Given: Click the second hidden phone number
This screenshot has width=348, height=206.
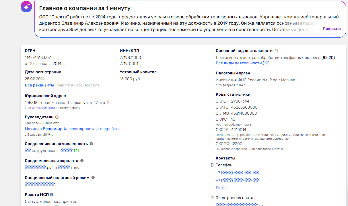Looking at the screenshot, I should (237, 180).
